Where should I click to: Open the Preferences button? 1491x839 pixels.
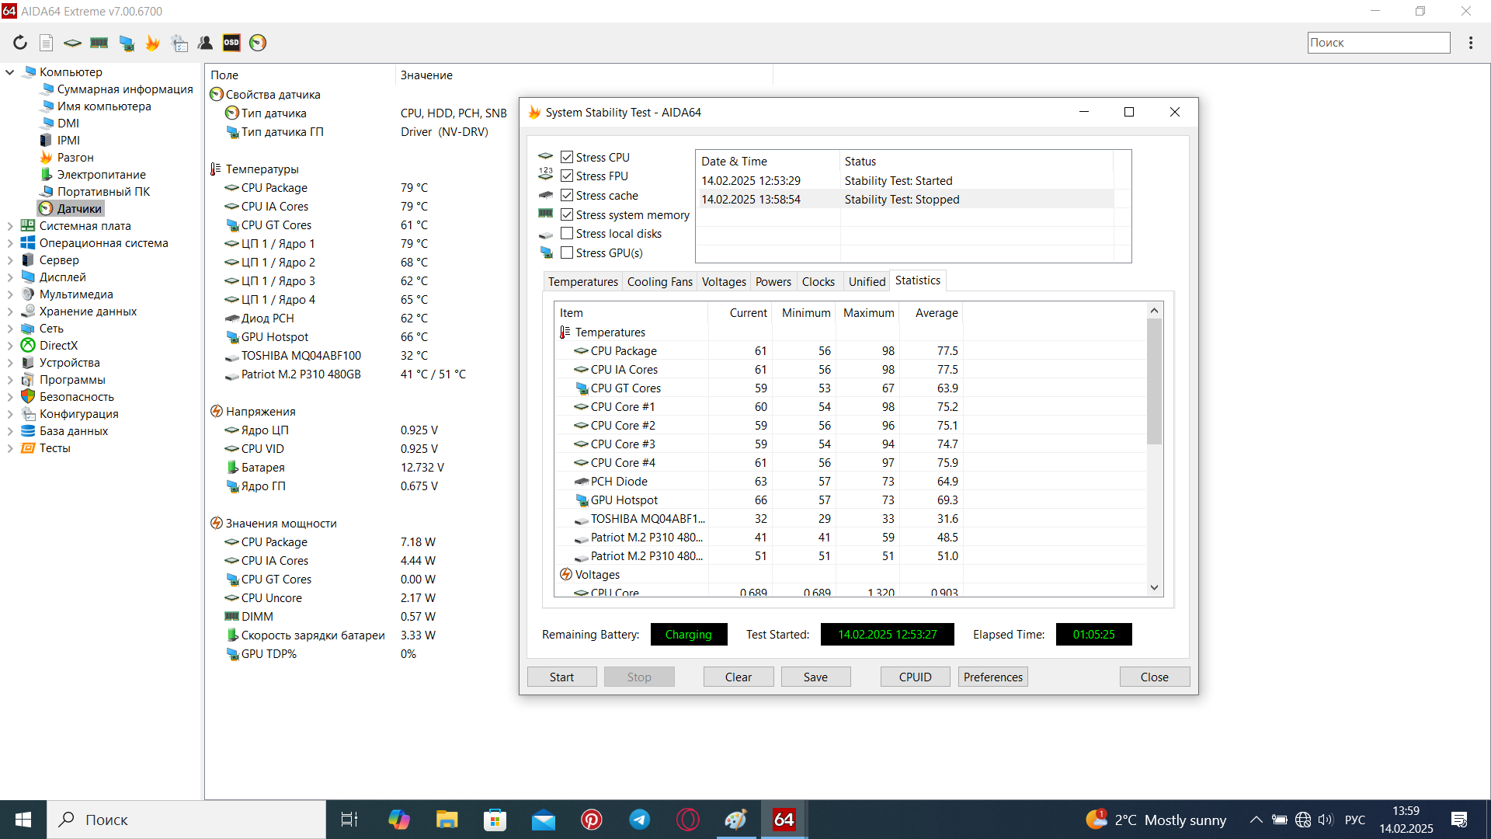(992, 677)
